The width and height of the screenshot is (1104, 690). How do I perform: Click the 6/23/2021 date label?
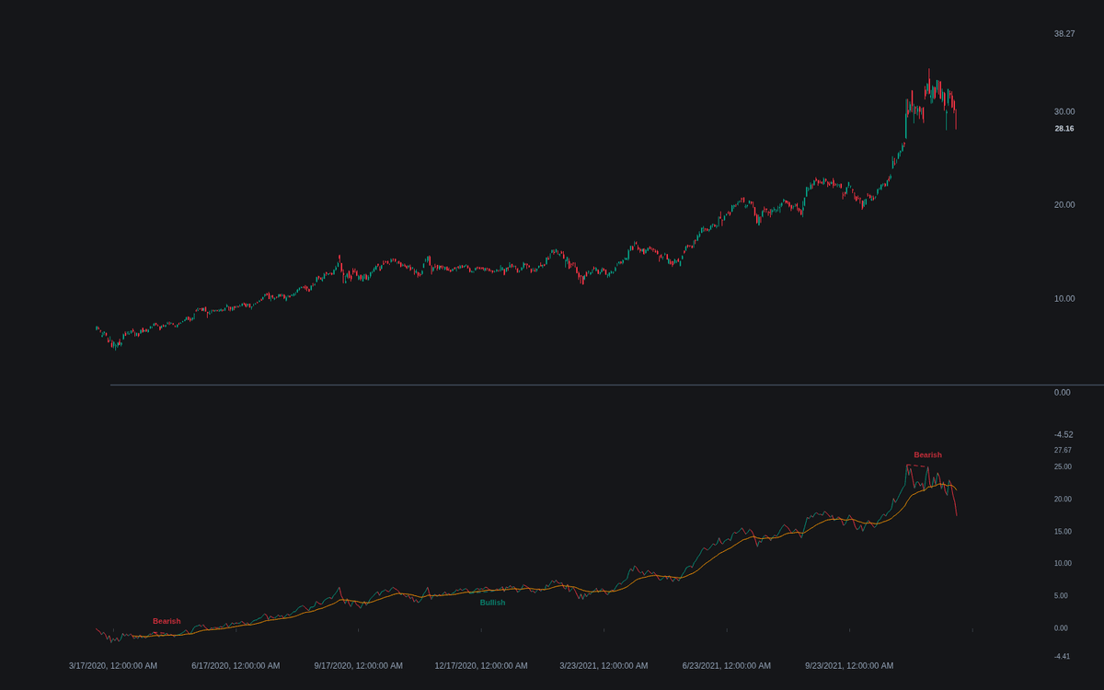pyautogui.click(x=727, y=666)
